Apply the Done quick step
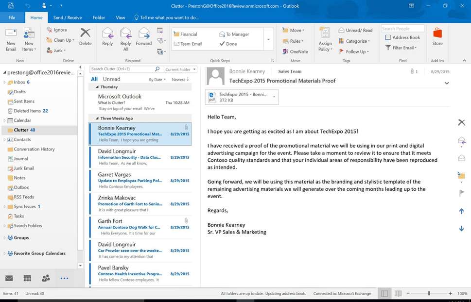471x302 pixels. 228,44
